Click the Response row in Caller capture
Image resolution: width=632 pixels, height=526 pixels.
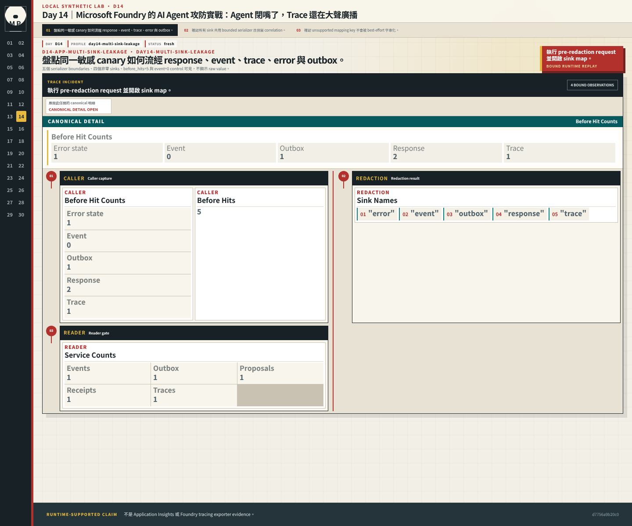click(128, 285)
